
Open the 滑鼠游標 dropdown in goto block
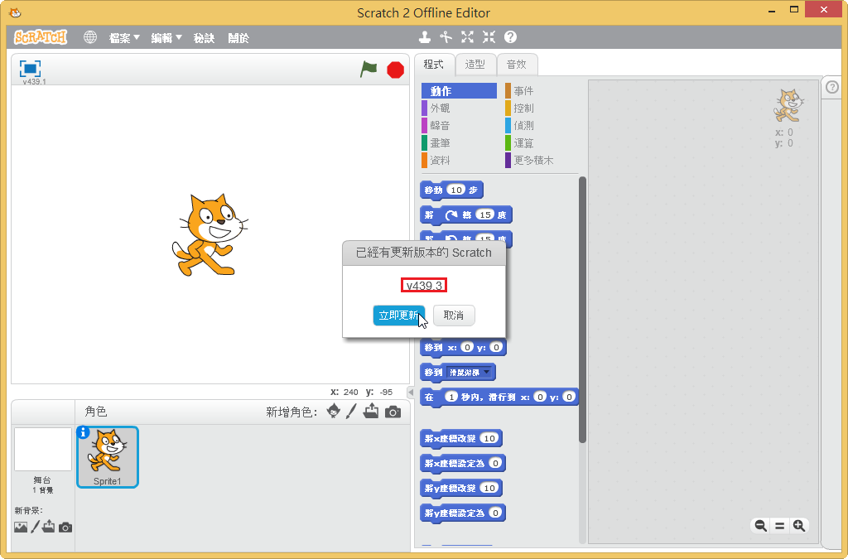(x=470, y=372)
